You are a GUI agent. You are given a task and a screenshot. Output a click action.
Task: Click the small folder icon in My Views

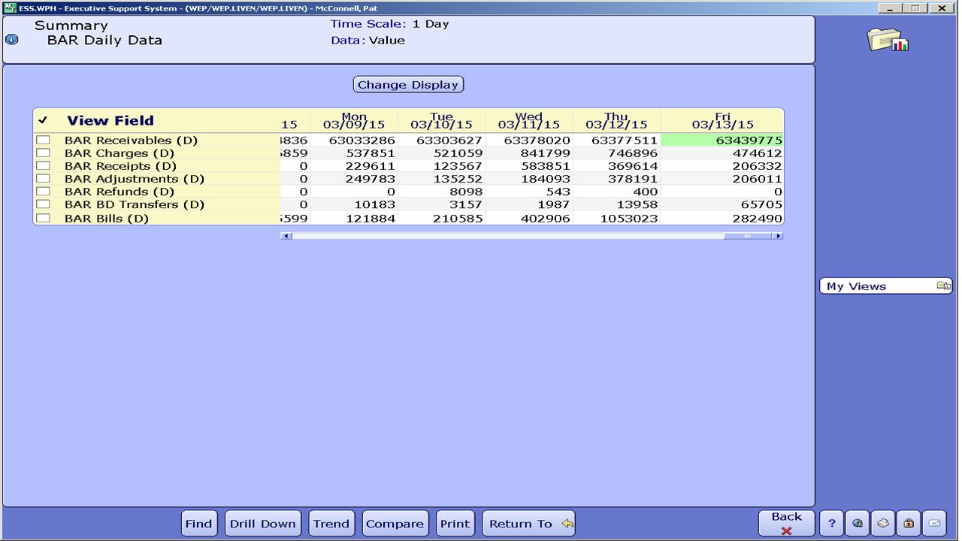click(x=944, y=286)
